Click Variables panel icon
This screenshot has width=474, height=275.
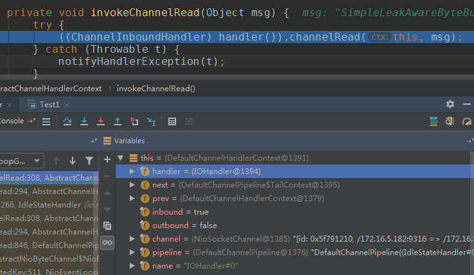click(107, 141)
